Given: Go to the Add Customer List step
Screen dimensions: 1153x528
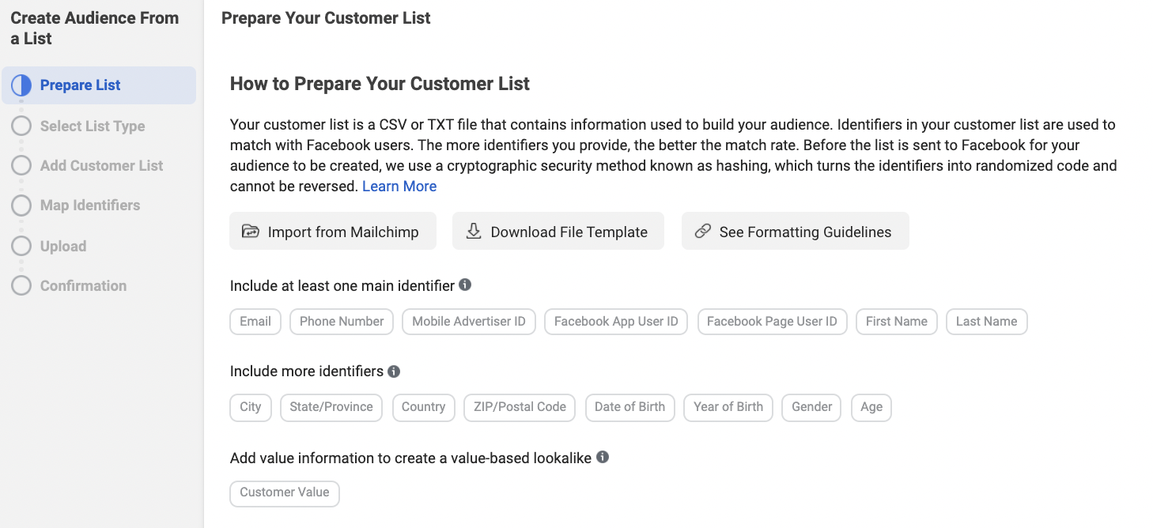Looking at the screenshot, I should pyautogui.click(x=101, y=166).
